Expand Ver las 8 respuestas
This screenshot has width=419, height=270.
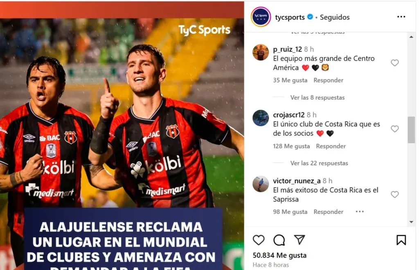(x=318, y=97)
